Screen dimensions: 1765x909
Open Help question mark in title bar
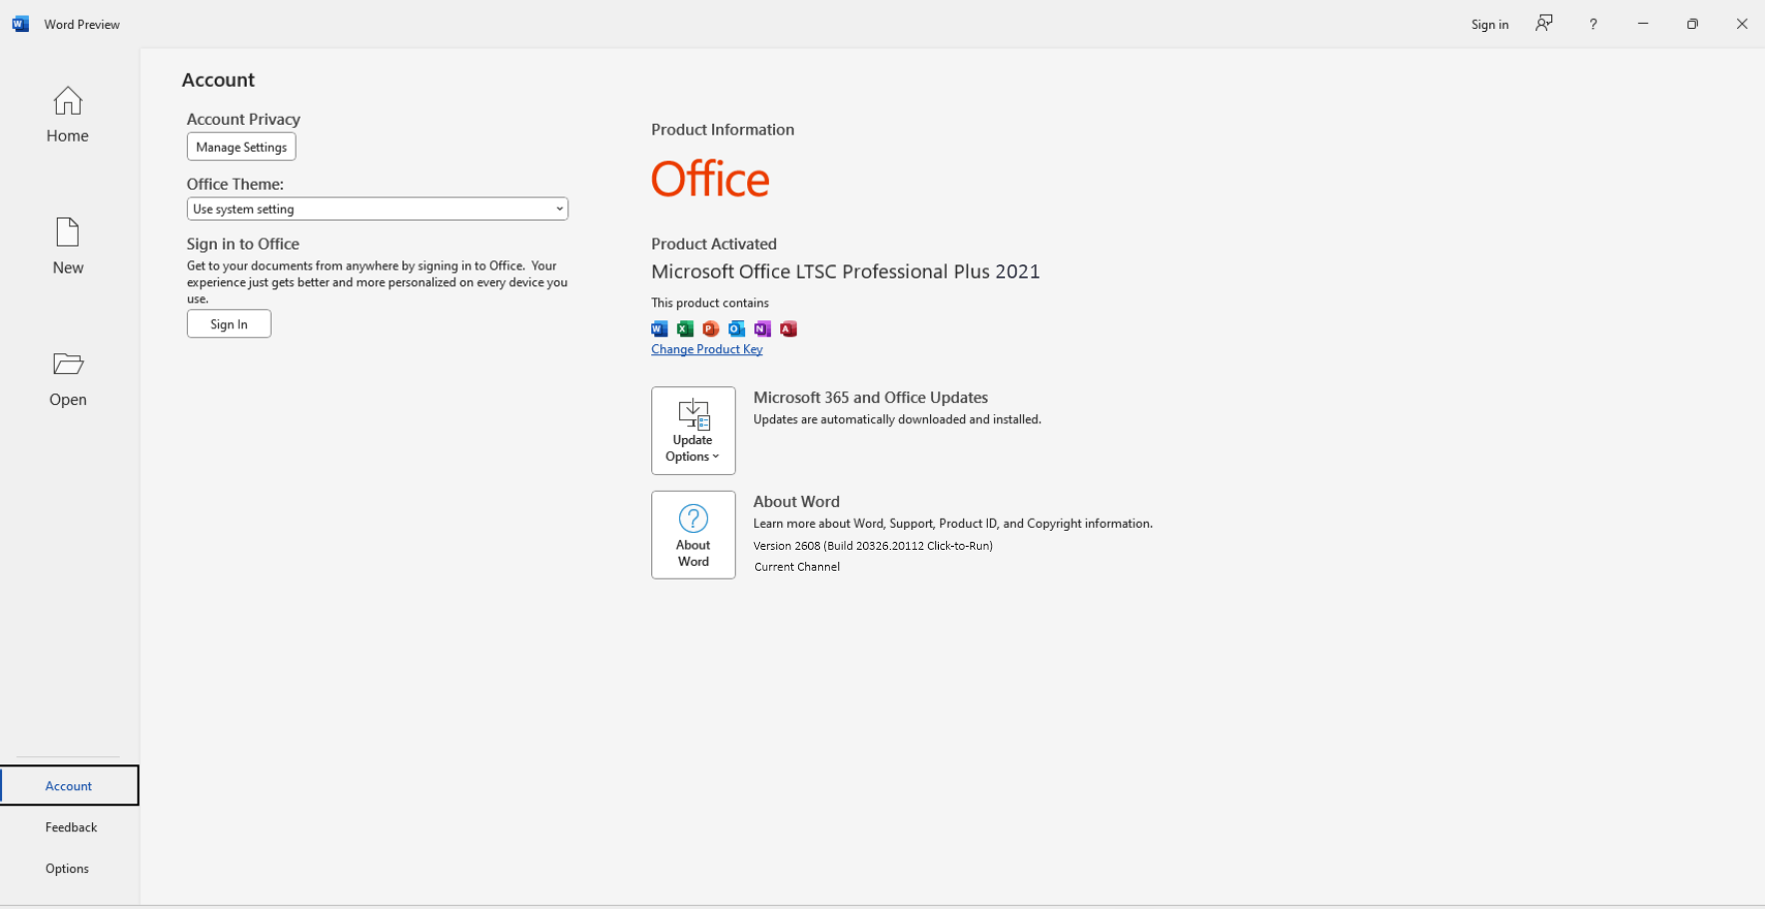click(1593, 24)
